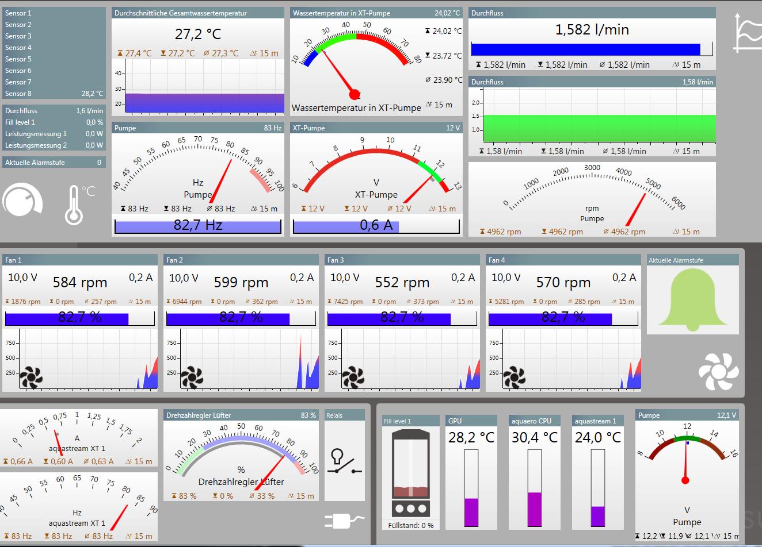Viewport: 762px width, 547px height.
Task: Select the Aktuelle Alarmstufe row in left panel
Action: point(54,163)
